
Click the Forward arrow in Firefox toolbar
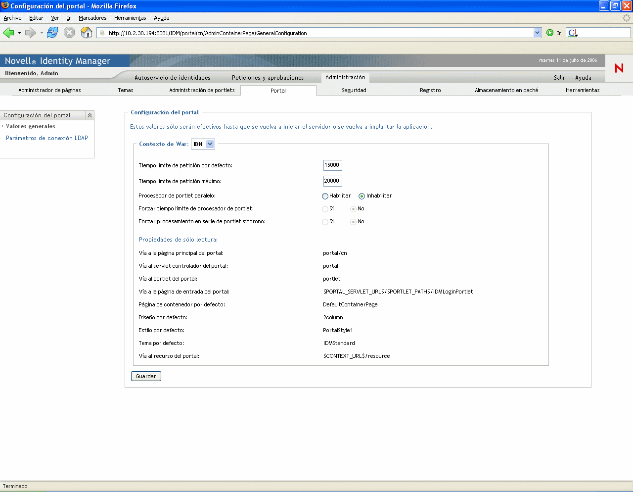(x=31, y=33)
